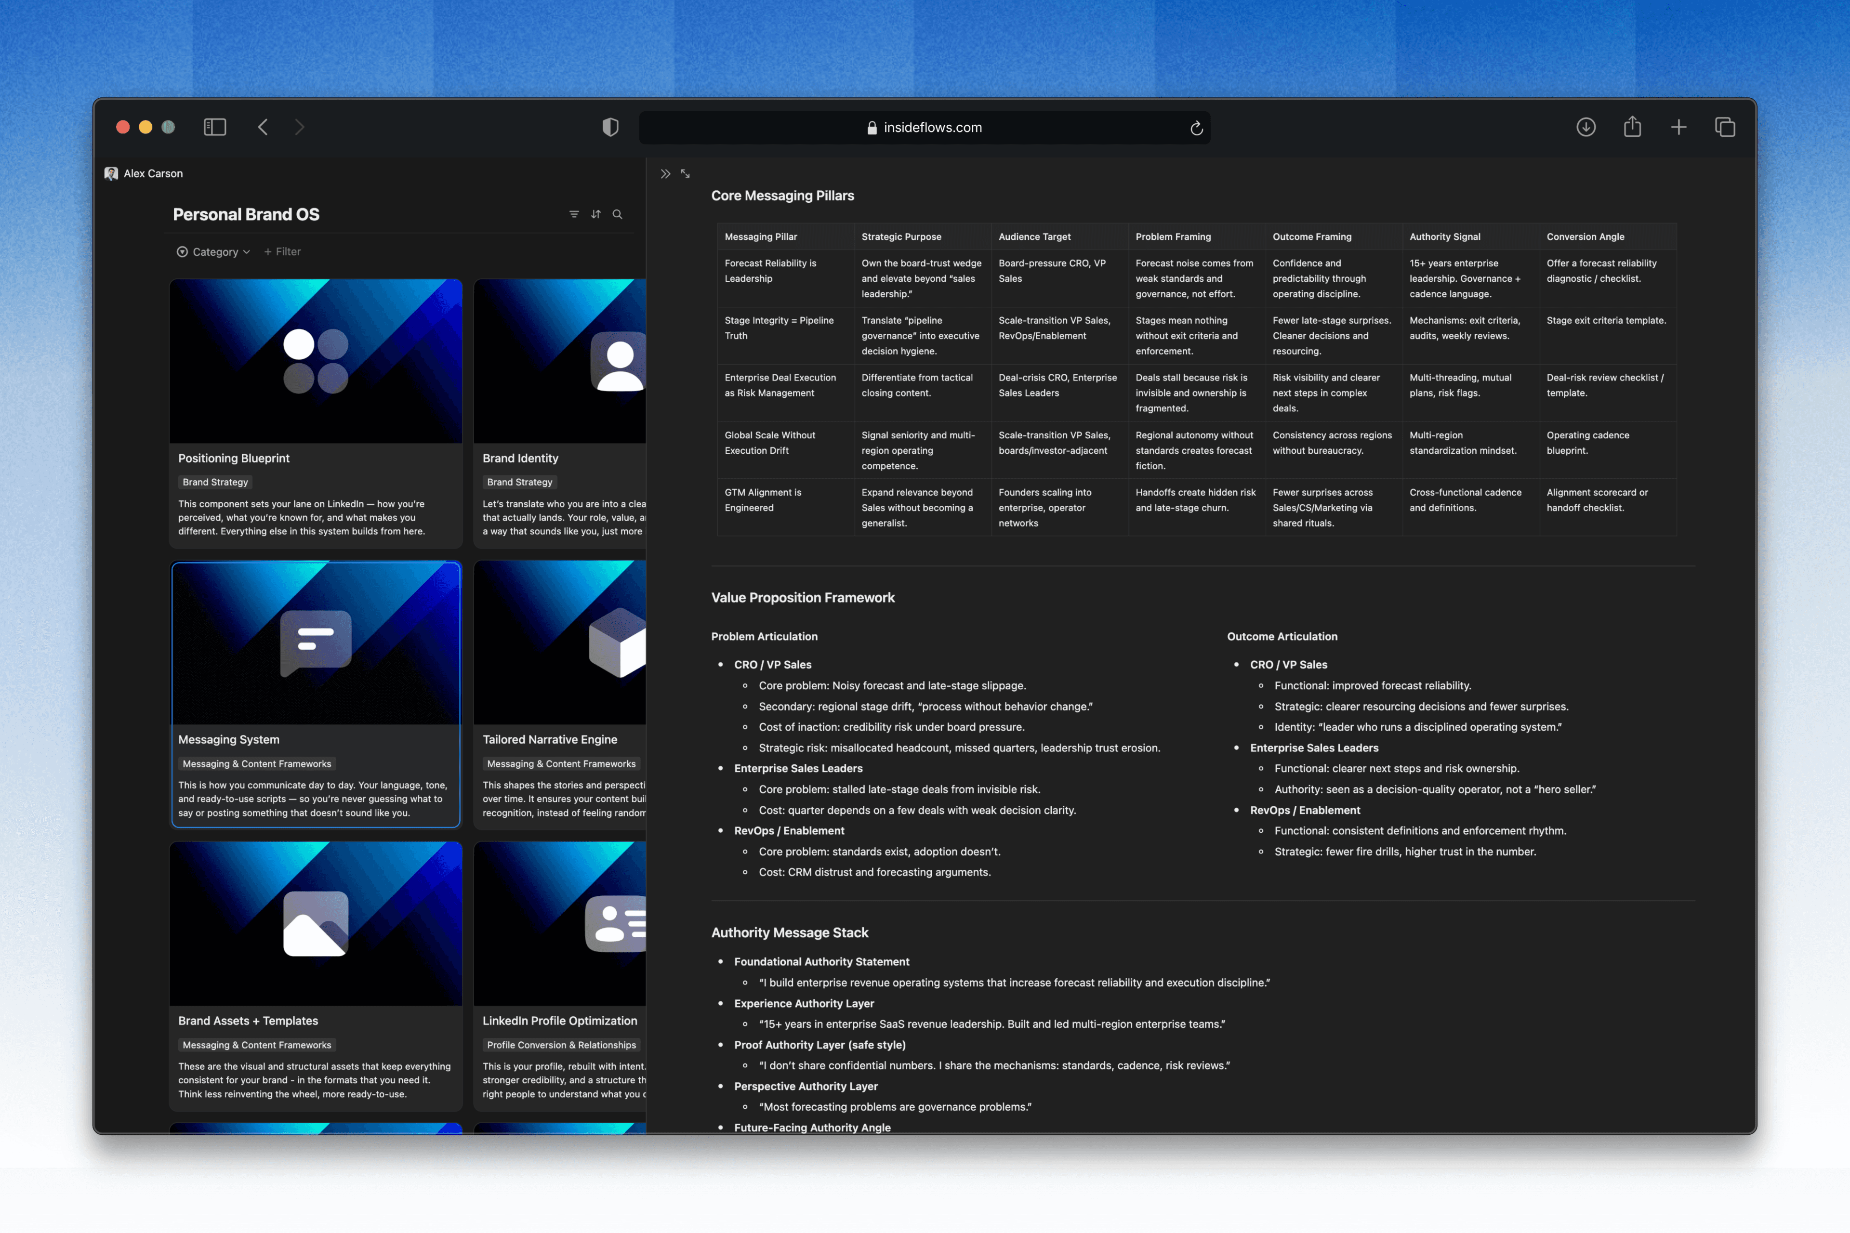The image size is (1850, 1233).
Task: Open Safari downloads icon
Action: point(1586,127)
